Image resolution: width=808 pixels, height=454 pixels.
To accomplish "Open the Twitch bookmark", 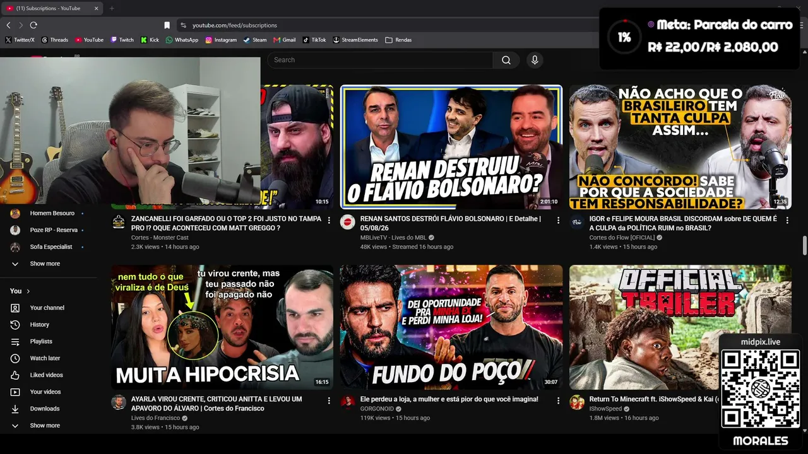I will pyautogui.click(x=122, y=40).
